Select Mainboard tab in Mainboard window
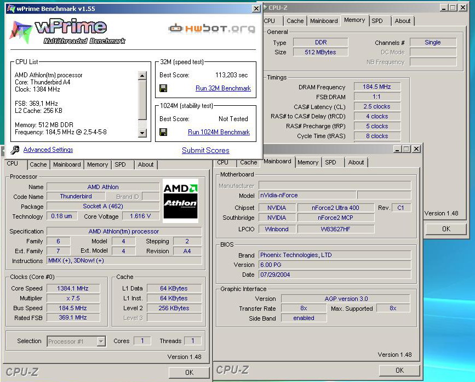 277,162
